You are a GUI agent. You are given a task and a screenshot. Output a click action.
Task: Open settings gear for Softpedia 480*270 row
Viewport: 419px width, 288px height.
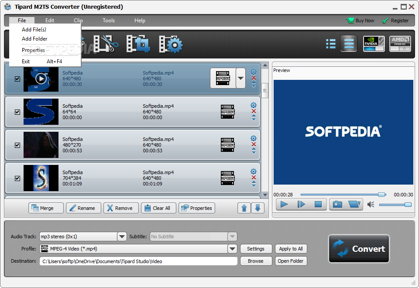254,138
